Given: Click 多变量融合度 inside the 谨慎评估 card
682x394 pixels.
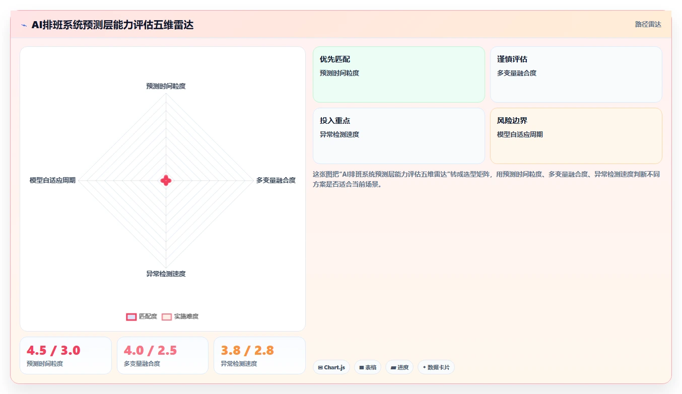Looking at the screenshot, I should pos(517,73).
